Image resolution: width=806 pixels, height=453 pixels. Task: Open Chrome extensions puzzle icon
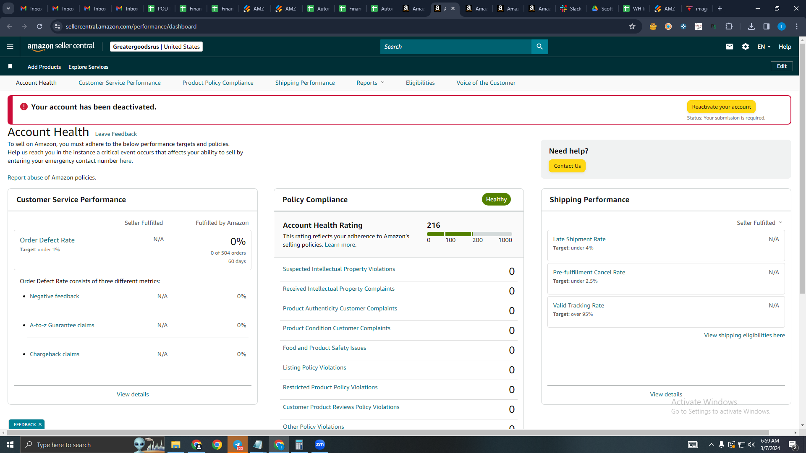pyautogui.click(x=729, y=26)
